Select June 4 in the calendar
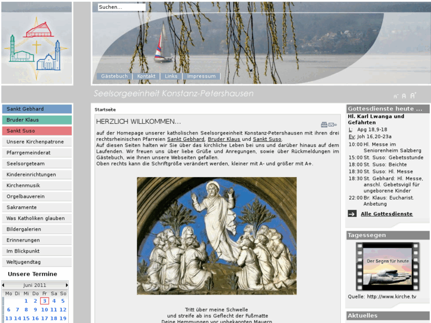The width and height of the screenshot is (431, 323). coord(54,301)
